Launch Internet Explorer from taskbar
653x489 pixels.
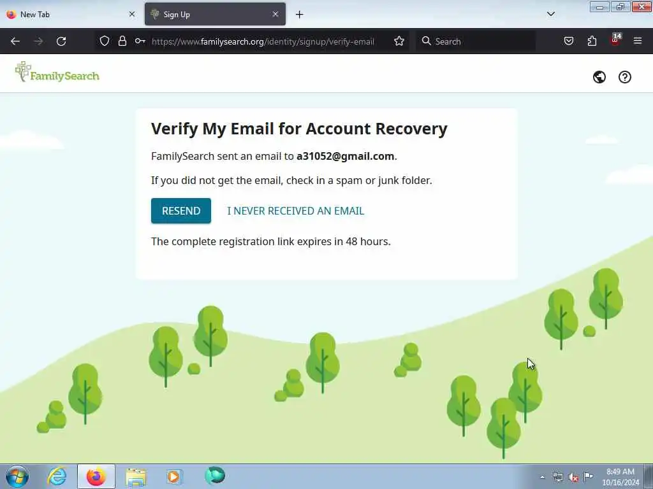57,476
